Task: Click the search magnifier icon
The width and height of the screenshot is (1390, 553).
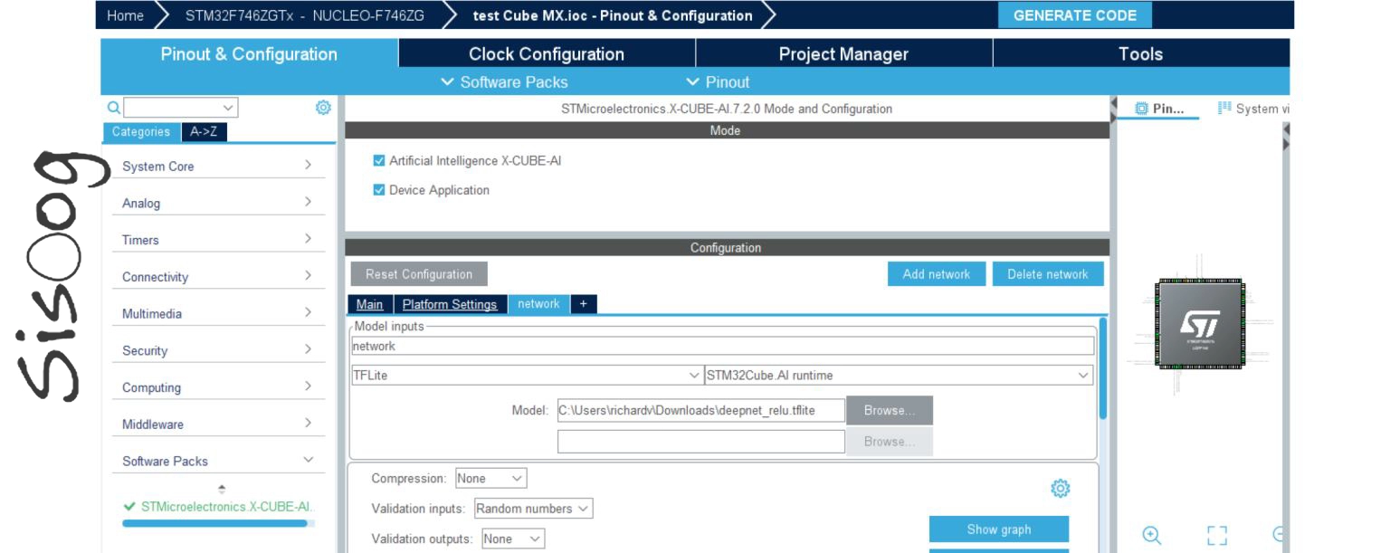Action: (114, 108)
